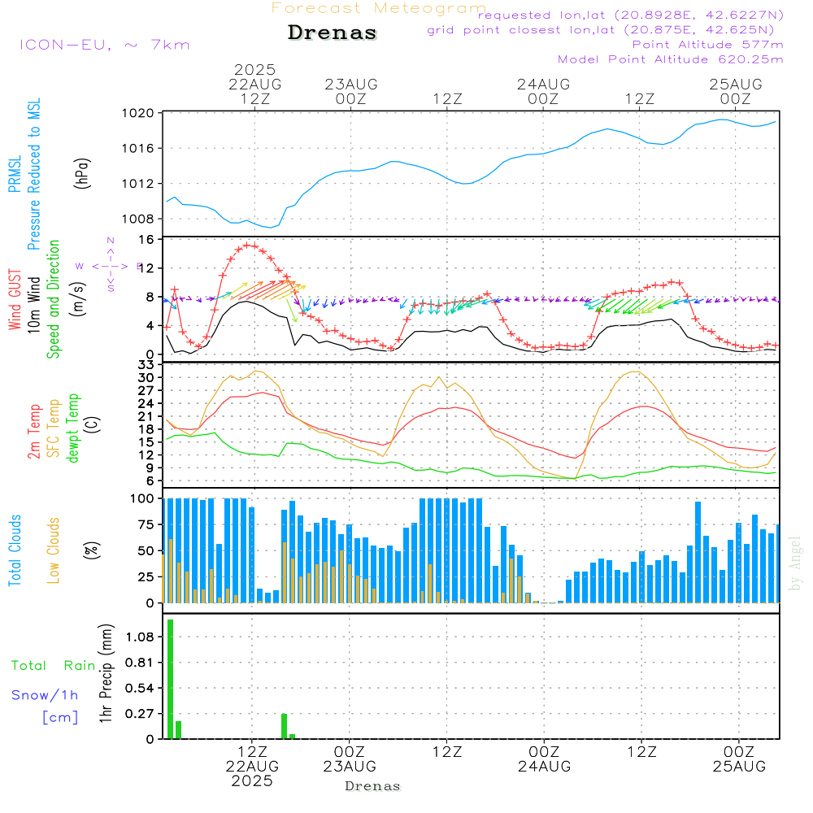Click the top axis "25AUG 00Z" label
The height and width of the screenshot is (813, 813).
pyautogui.click(x=736, y=91)
